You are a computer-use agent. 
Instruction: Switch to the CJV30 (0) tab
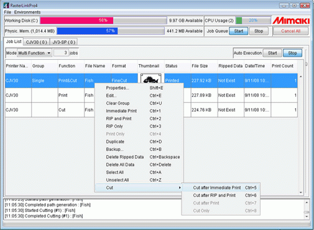point(37,42)
